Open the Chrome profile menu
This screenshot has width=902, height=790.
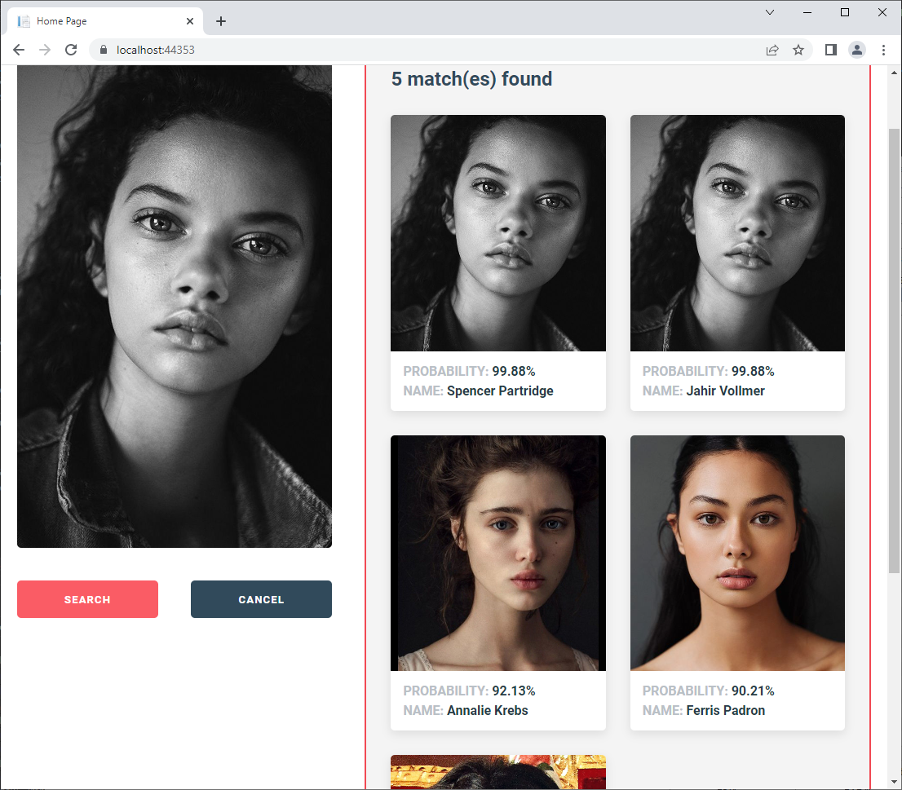tap(856, 50)
